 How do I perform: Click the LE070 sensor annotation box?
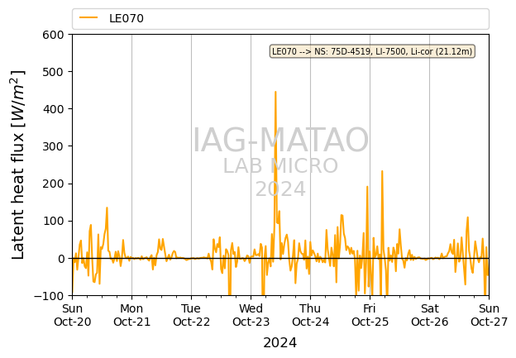(x=372, y=51)
